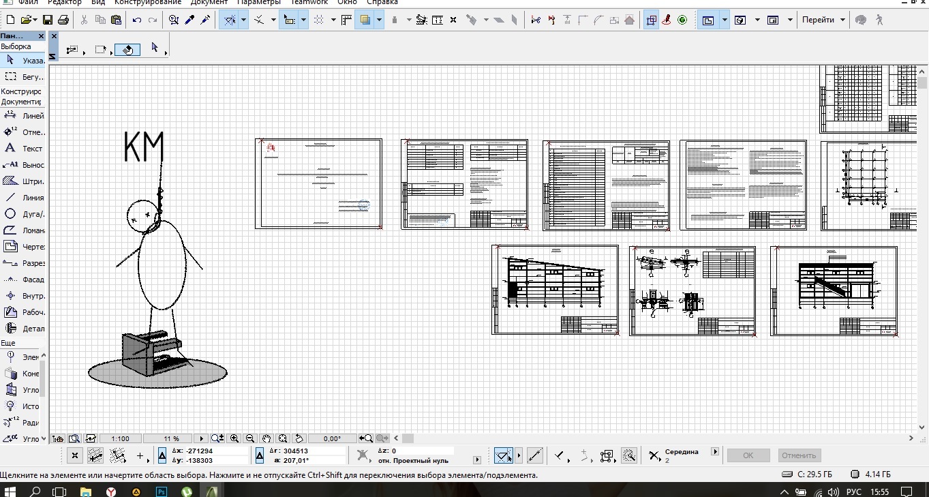
Task: Open the Teamwork menu
Action: [309, 3]
